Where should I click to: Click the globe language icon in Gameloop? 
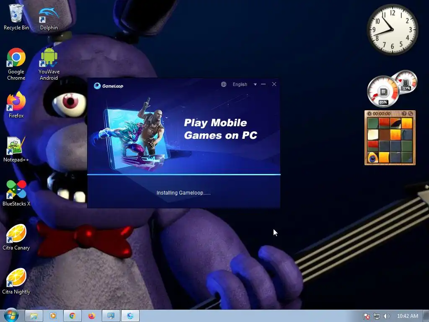(x=224, y=84)
